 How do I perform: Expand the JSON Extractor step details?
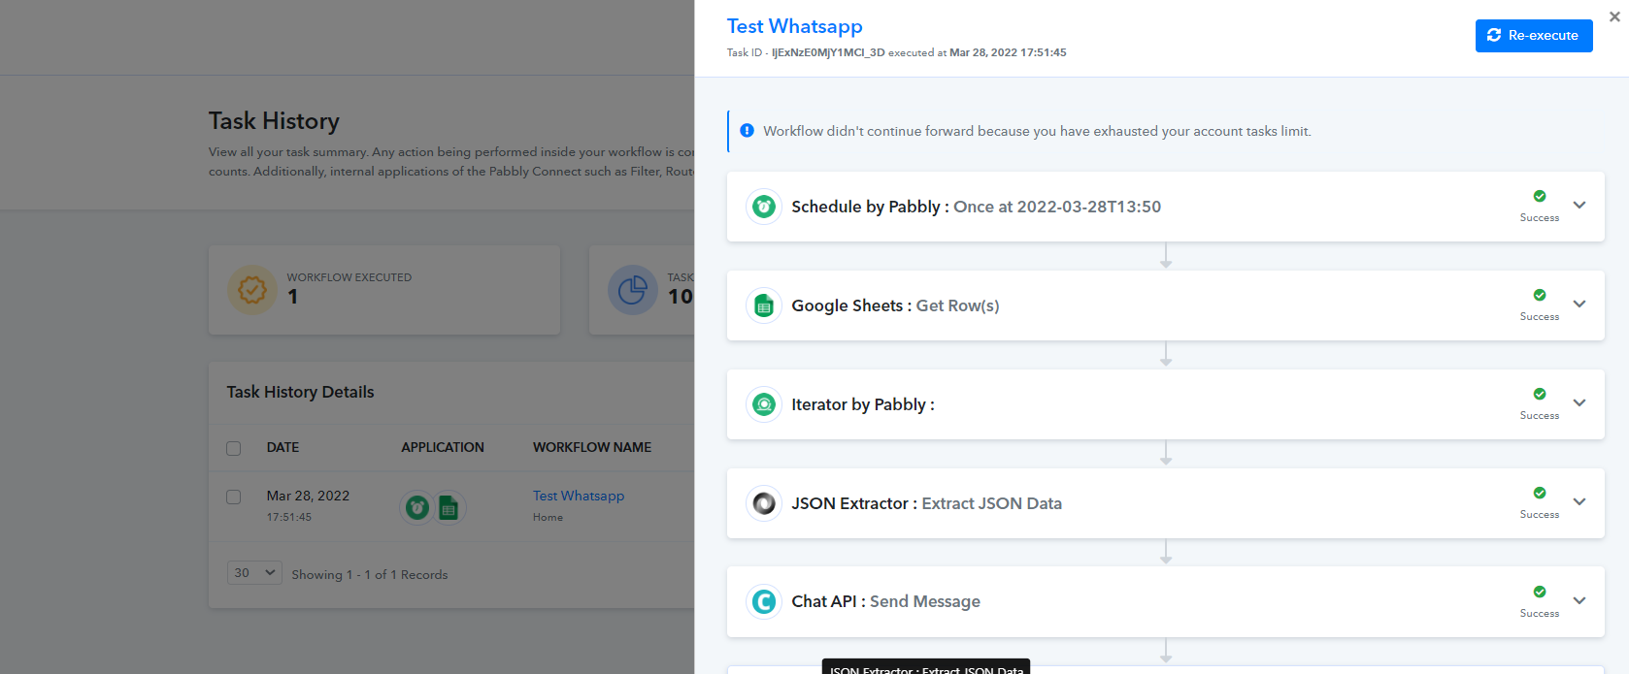(x=1579, y=502)
